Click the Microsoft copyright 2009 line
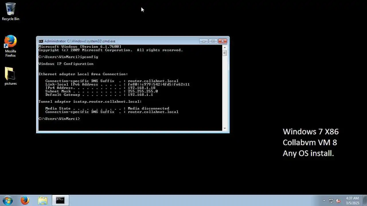The image size is (367, 206). 111,50
